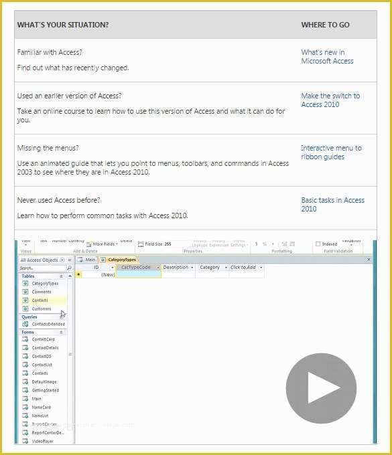Image resolution: width=392 pixels, height=455 pixels.
Task: Click the GettingStarted form icon
Action: coord(25,390)
